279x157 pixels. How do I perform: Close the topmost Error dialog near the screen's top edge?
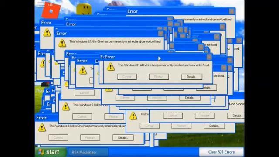pos(231,11)
